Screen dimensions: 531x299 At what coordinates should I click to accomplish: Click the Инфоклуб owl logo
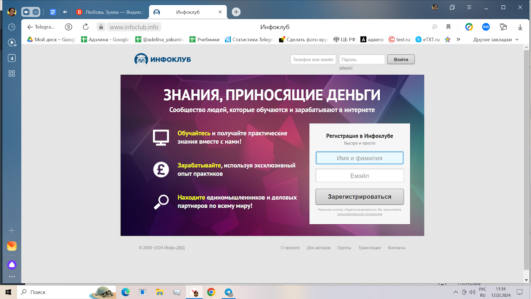[163, 59]
